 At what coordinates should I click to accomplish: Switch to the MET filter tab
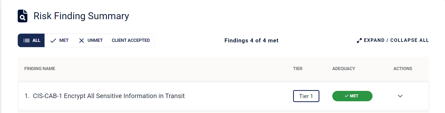[59, 41]
